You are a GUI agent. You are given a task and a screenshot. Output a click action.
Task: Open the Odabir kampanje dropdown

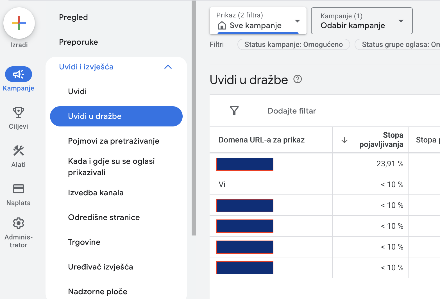(x=362, y=21)
